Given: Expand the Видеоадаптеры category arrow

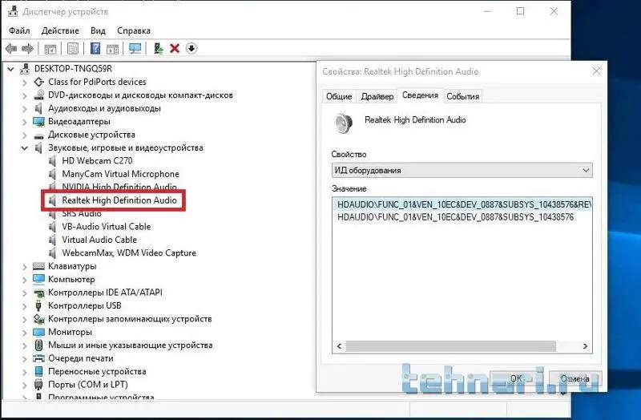Looking at the screenshot, I should tap(25, 122).
